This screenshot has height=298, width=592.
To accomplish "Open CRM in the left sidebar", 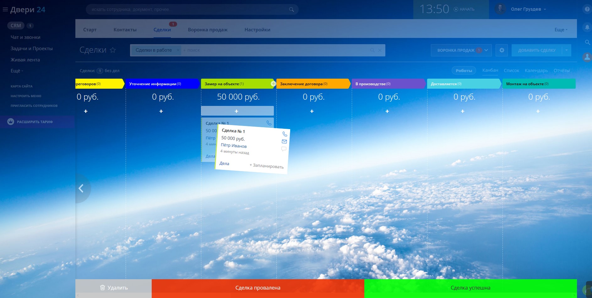I will [16, 26].
